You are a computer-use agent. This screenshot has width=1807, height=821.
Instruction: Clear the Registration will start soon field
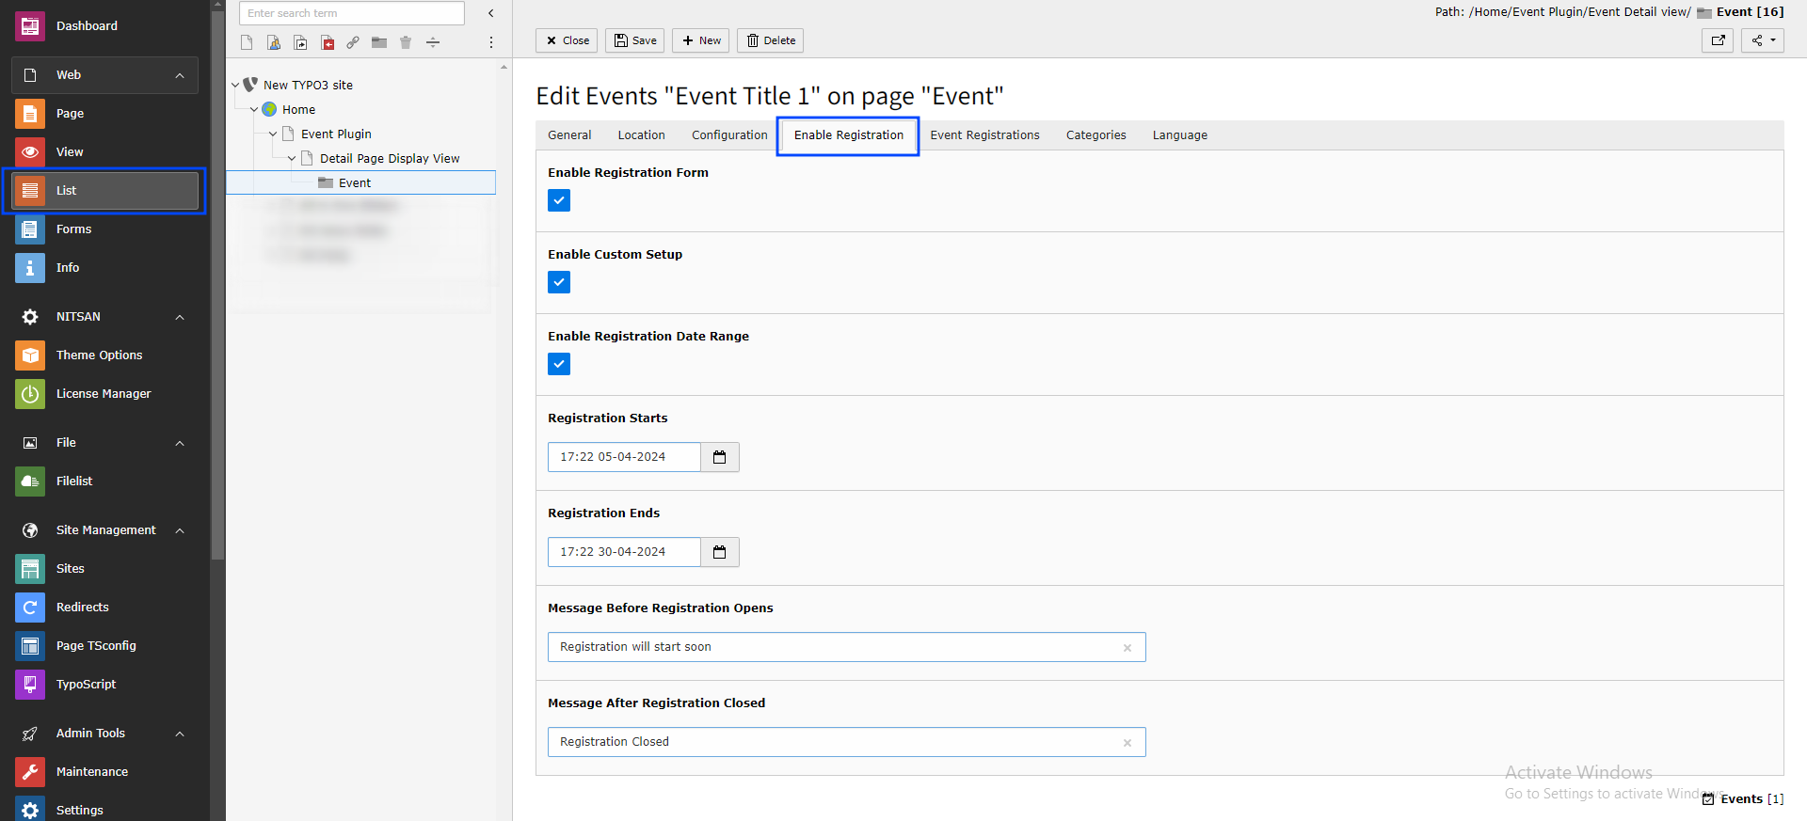click(x=1127, y=648)
